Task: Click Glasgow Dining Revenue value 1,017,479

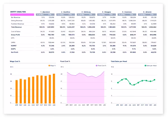Action: (112, 21)
